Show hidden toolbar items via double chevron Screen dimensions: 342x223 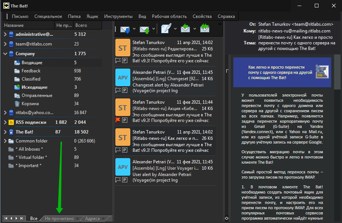click(220, 24)
